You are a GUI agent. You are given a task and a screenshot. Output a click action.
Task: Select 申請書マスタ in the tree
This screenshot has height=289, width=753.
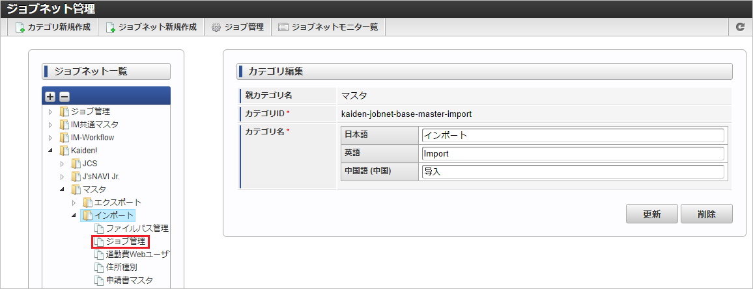(x=130, y=281)
